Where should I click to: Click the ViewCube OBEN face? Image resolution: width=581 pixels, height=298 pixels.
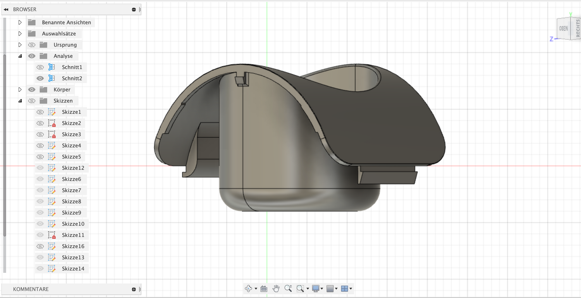pyautogui.click(x=563, y=29)
